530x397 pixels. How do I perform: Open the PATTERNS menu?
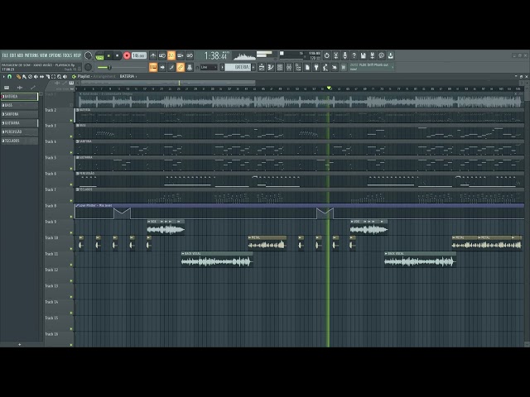click(x=31, y=55)
